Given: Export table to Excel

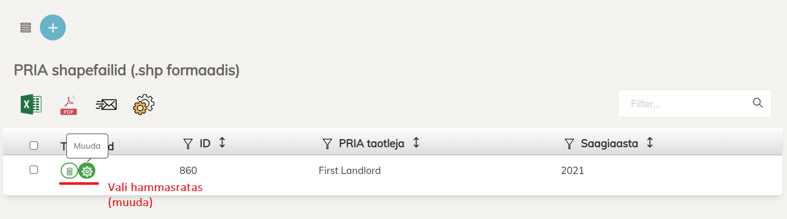Looking at the screenshot, I should pyautogui.click(x=31, y=105).
